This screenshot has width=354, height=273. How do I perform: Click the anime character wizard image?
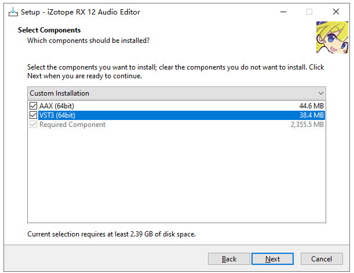[332, 37]
